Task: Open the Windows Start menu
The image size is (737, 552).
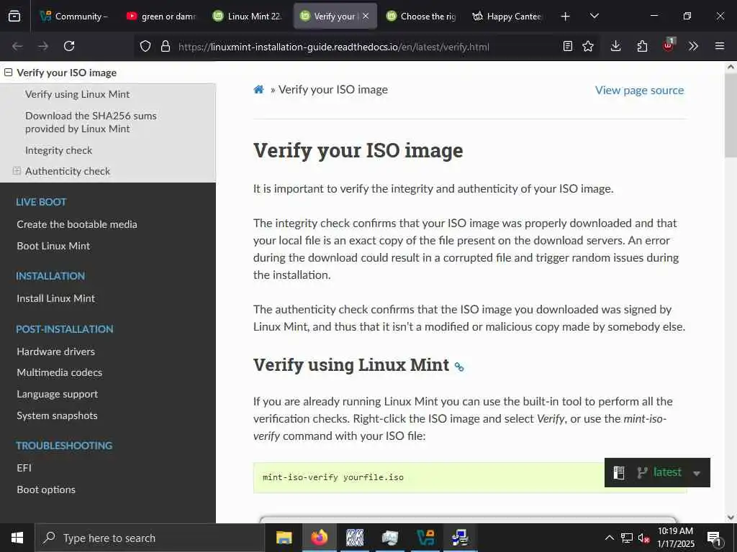Action: point(17,538)
